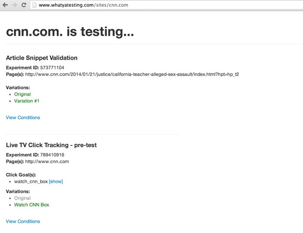Image resolution: width=303 pixels, height=233 pixels.
Task: Focus the URL address bar field
Action: [x=166, y=5]
